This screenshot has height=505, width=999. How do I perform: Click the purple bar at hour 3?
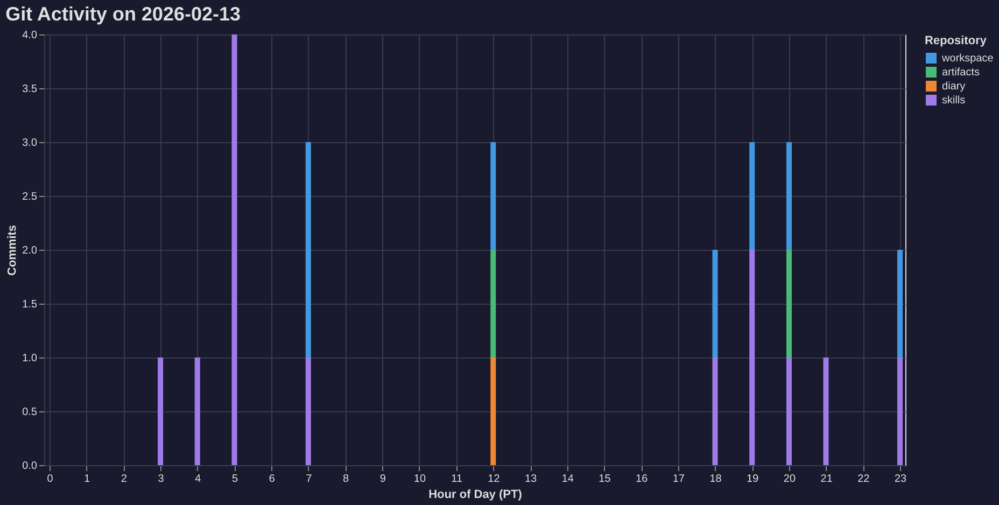tap(160, 412)
